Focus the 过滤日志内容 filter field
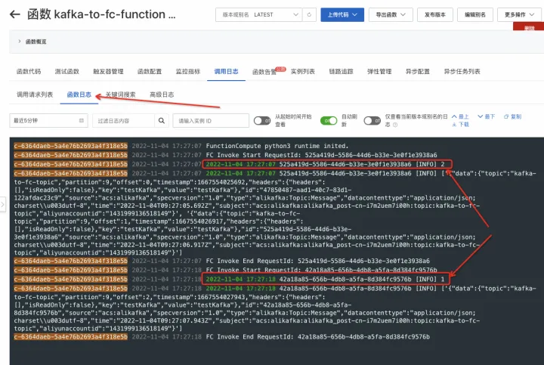Viewport: 544px width, 365px height. 123,121
